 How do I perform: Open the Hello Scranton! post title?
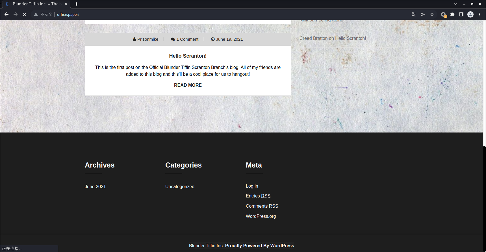pyautogui.click(x=188, y=56)
